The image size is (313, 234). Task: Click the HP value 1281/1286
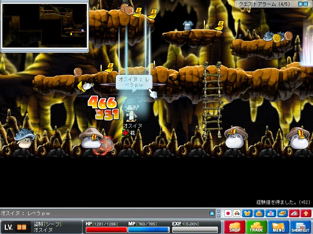[106, 224]
